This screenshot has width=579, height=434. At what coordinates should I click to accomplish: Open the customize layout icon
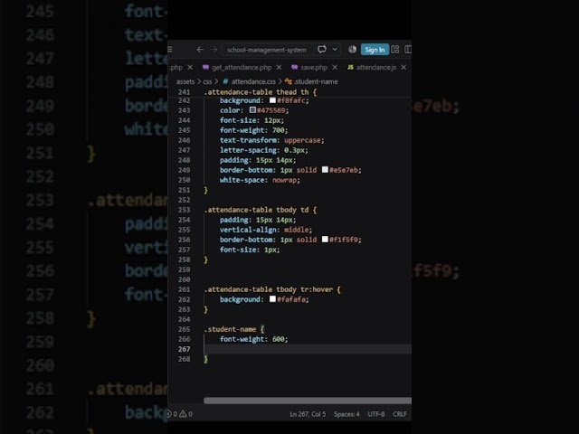395,50
